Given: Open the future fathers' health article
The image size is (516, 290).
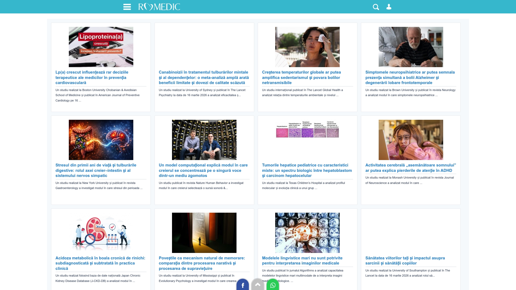Looking at the screenshot, I should click(x=405, y=260).
